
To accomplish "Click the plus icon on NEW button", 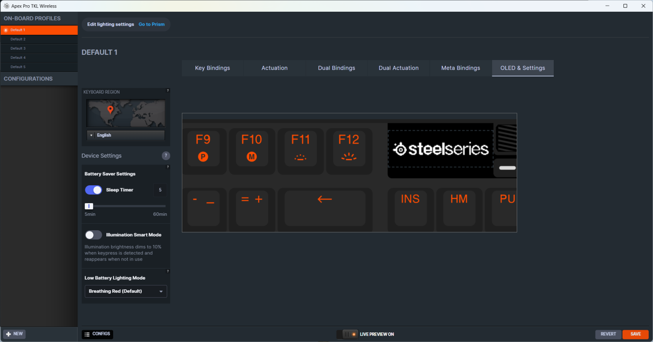I will click(8, 334).
